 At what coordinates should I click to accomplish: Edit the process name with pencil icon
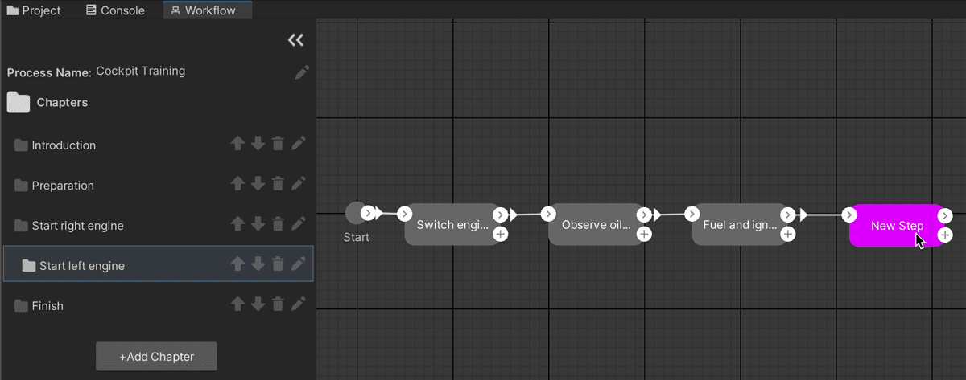click(302, 72)
